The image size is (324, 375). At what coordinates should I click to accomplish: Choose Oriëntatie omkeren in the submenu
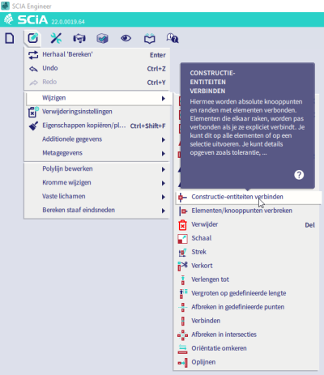(246, 348)
